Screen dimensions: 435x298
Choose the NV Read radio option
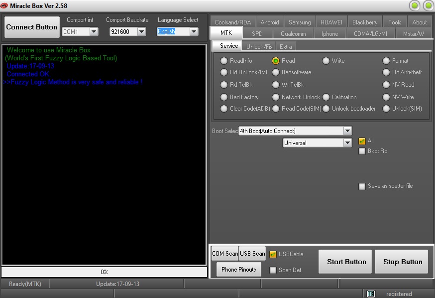386,85
